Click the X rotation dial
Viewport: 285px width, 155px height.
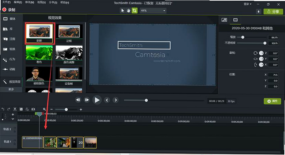(x=261, y=65)
